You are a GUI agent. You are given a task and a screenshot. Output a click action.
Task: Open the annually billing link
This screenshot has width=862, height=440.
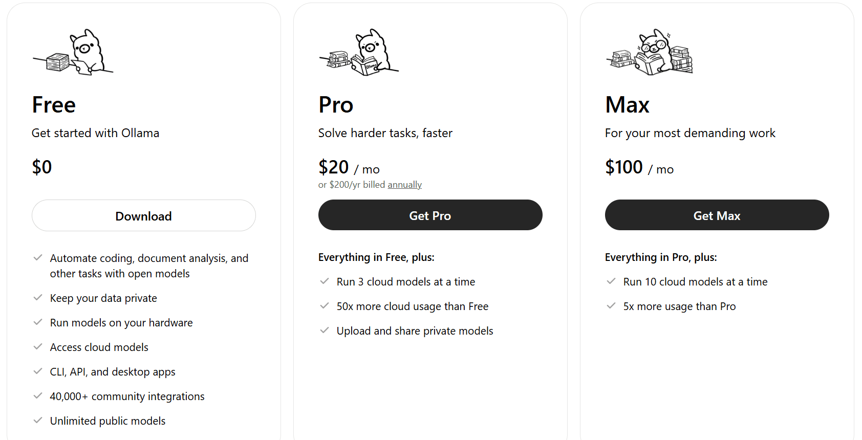click(x=404, y=185)
